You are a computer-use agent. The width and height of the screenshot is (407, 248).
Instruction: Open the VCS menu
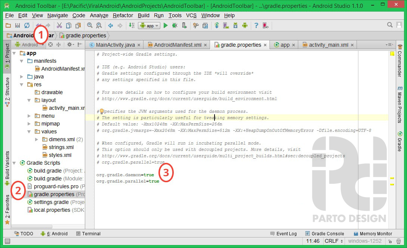pyautogui.click(x=191, y=15)
